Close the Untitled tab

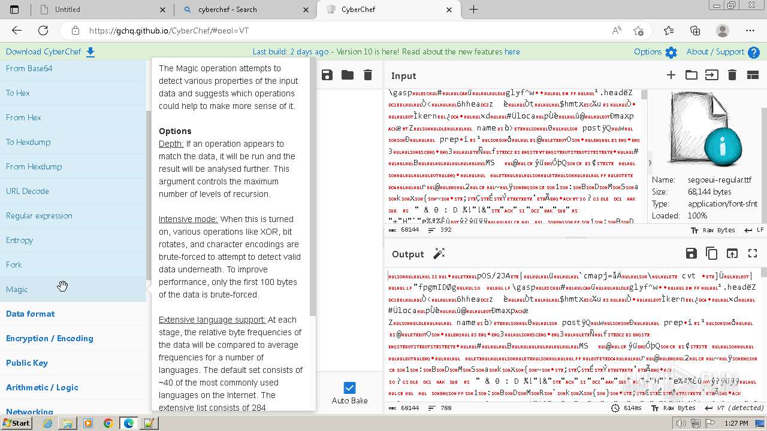pyautogui.click(x=163, y=10)
